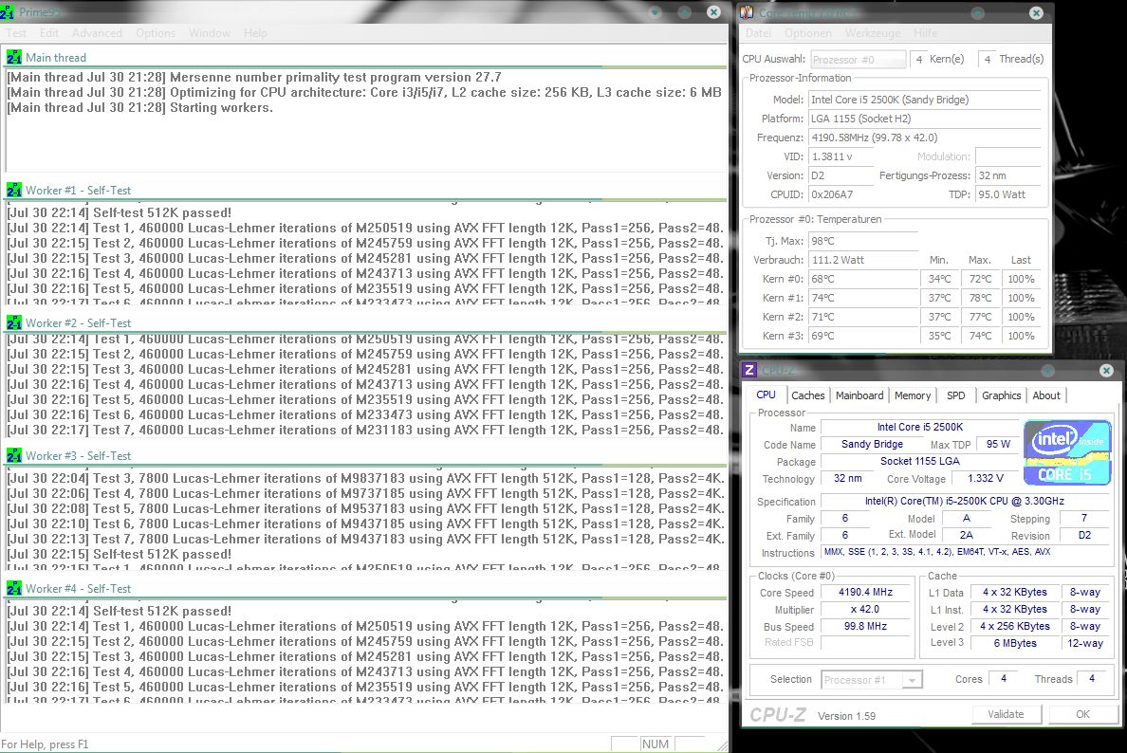Open CPU Auswahl Prozessor #0 dropdown
This screenshot has height=753, width=1127.
(859, 60)
